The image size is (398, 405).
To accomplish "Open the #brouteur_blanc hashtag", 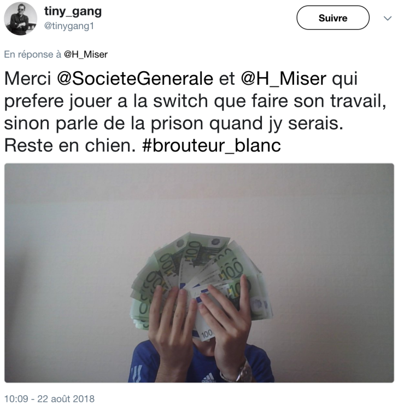I will pyautogui.click(x=211, y=146).
